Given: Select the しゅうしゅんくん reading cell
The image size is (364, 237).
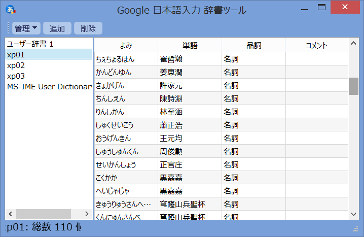Looking at the screenshot, I should click(126, 152).
